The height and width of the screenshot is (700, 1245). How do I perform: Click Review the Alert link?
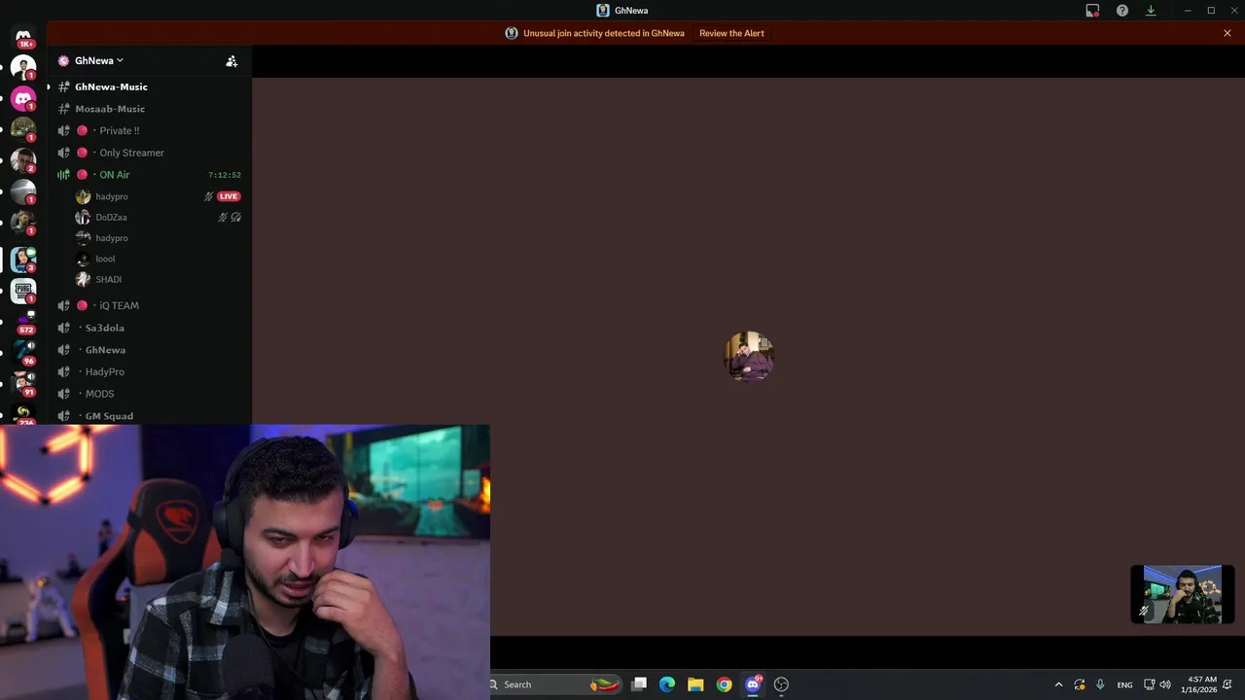pyautogui.click(x=731, y=33)
